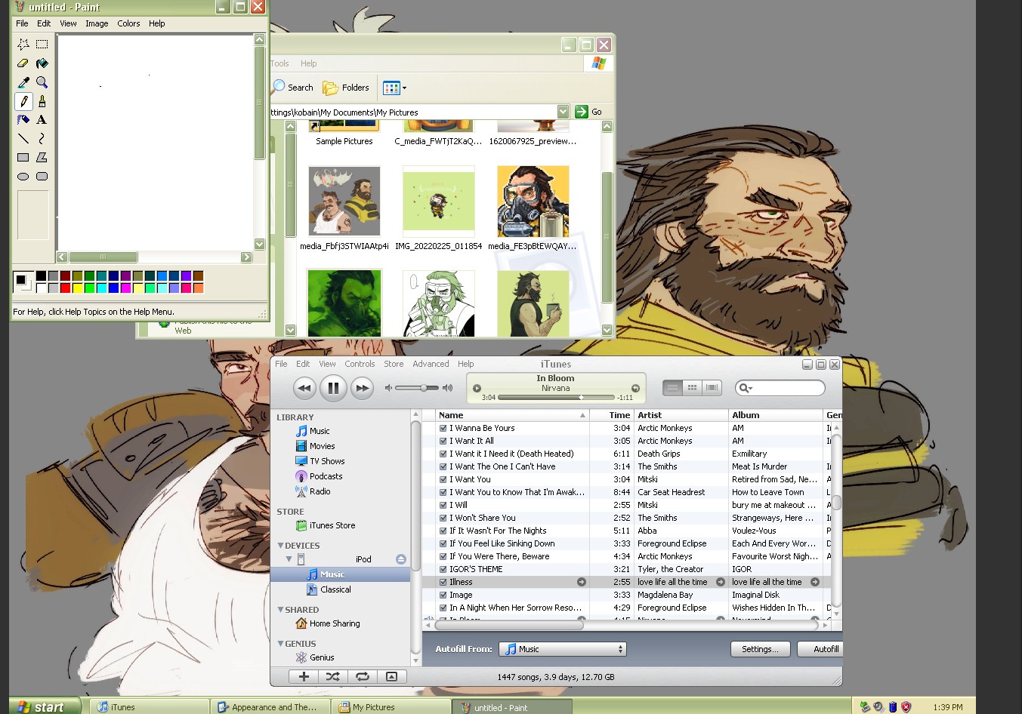Switch iTunes to Cover Flow view
The width and height of the screenshot is (1022, 714).
click(712, 387)
